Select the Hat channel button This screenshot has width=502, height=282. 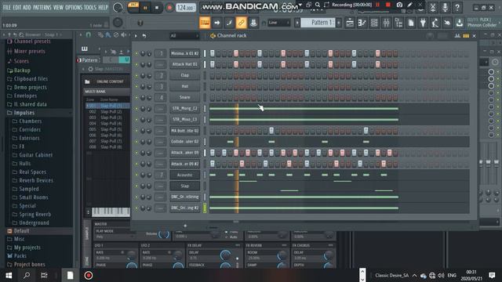[x=185, y=87]
